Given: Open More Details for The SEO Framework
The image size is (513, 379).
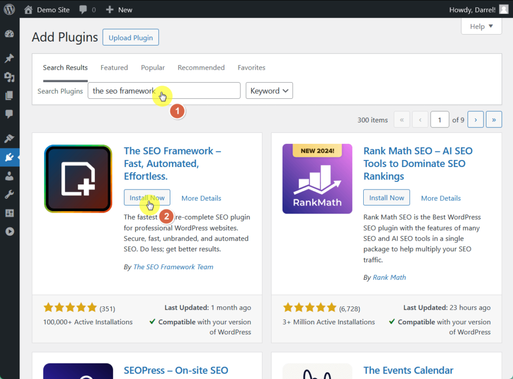Looking at the screenshot, I should pos(201,198).
